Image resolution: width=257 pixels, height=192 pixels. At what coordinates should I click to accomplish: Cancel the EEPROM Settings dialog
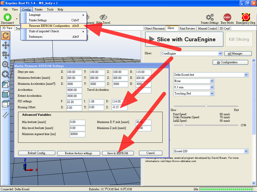click(151, 153)
